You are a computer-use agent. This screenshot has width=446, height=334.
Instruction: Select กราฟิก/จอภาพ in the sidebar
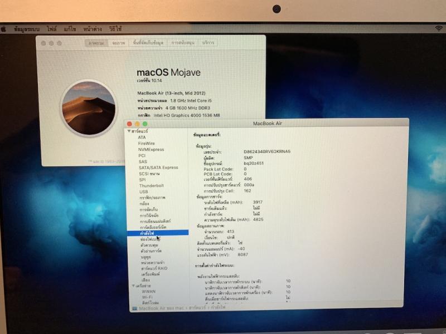point(152,198)
